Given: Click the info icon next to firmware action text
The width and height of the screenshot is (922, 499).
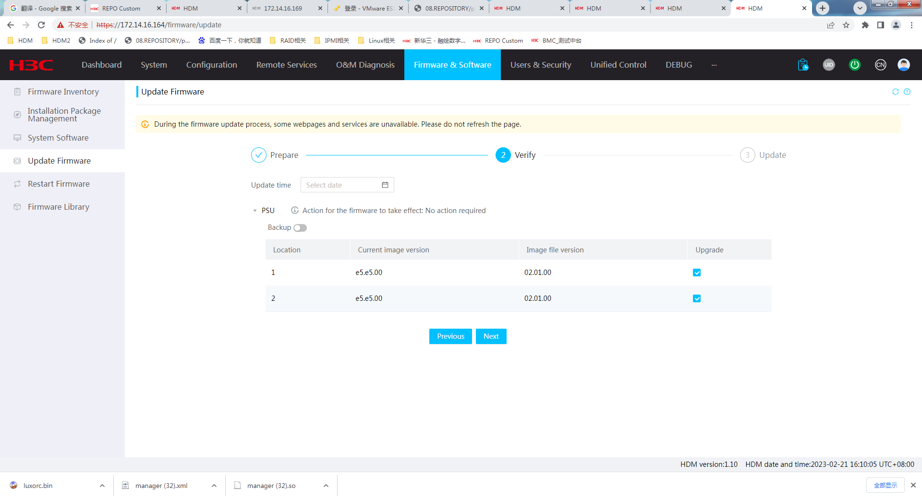Looking at the screenshot, I should click(x=295, y=210).
